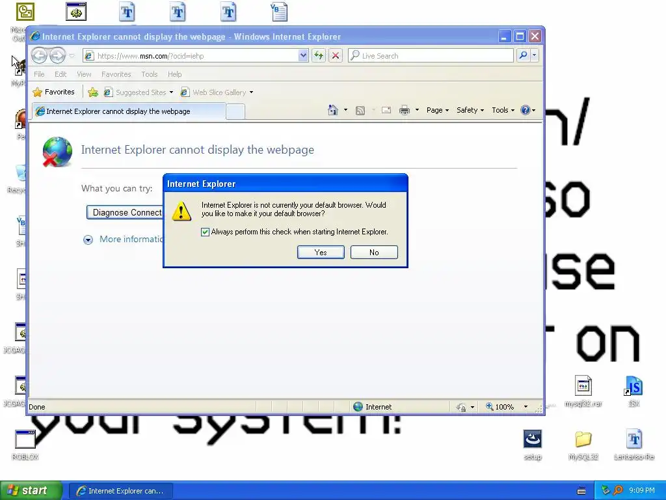Image resolution: width=666 pixels, height=500 pixels.
Task: Minimize the Internet Explorer window
Action: (504, 36)
